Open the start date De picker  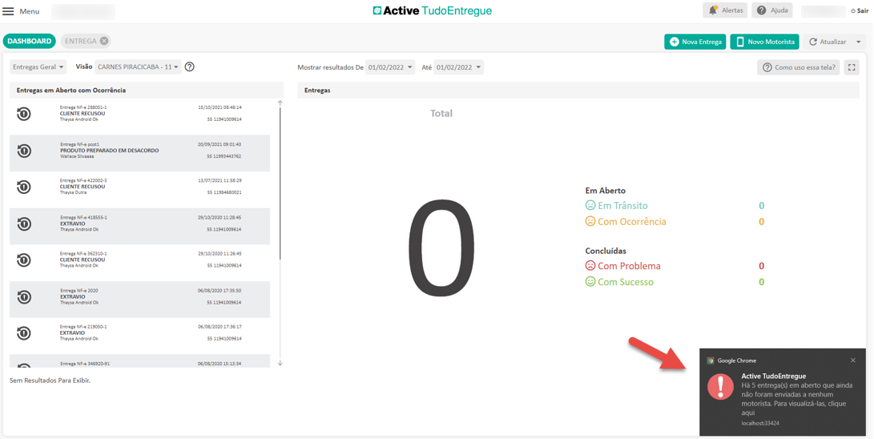coord(390,67)
